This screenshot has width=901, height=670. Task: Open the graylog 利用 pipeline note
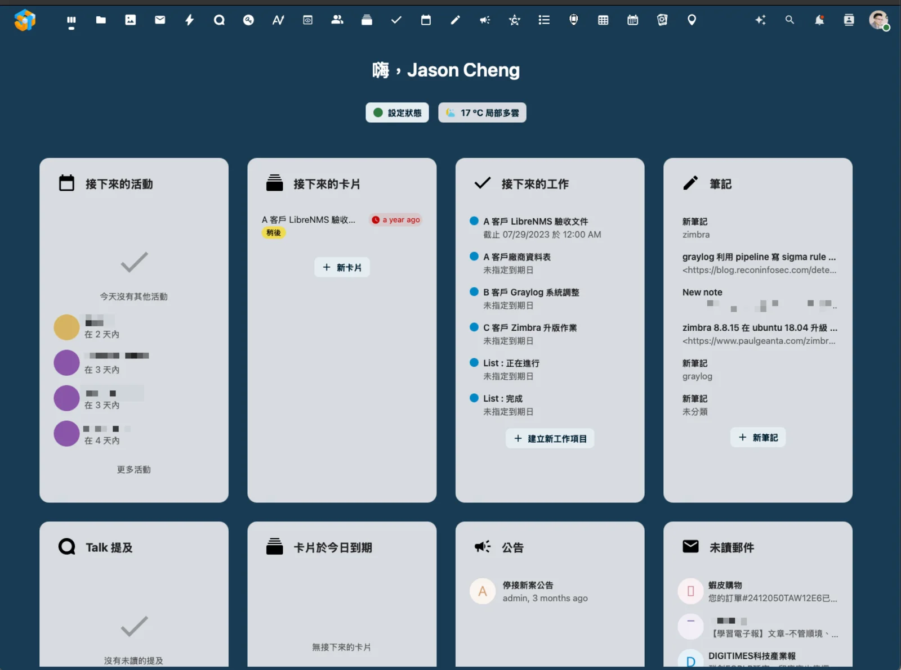click(758, 263)
